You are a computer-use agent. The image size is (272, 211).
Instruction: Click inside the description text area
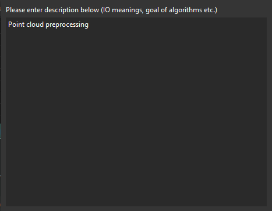pyautogui.click(x=136, y=112)
